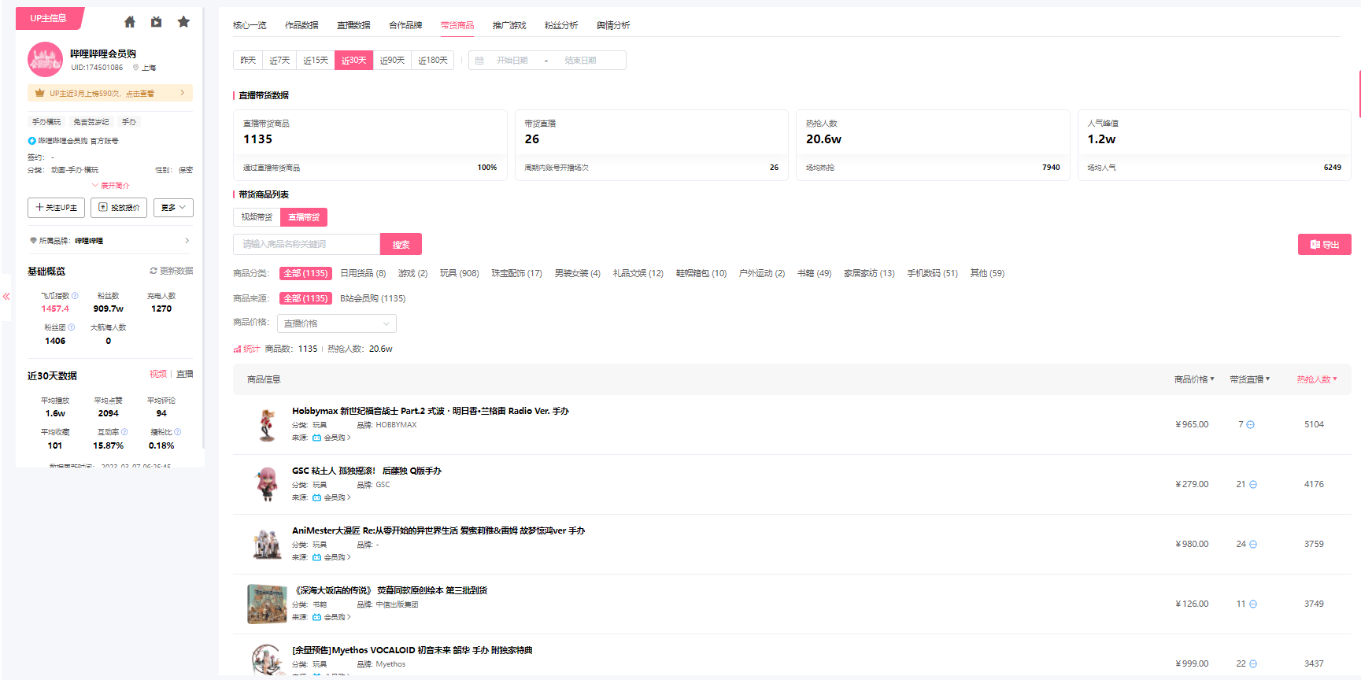Filter category by 日用货品 (8)

[363, 273]
